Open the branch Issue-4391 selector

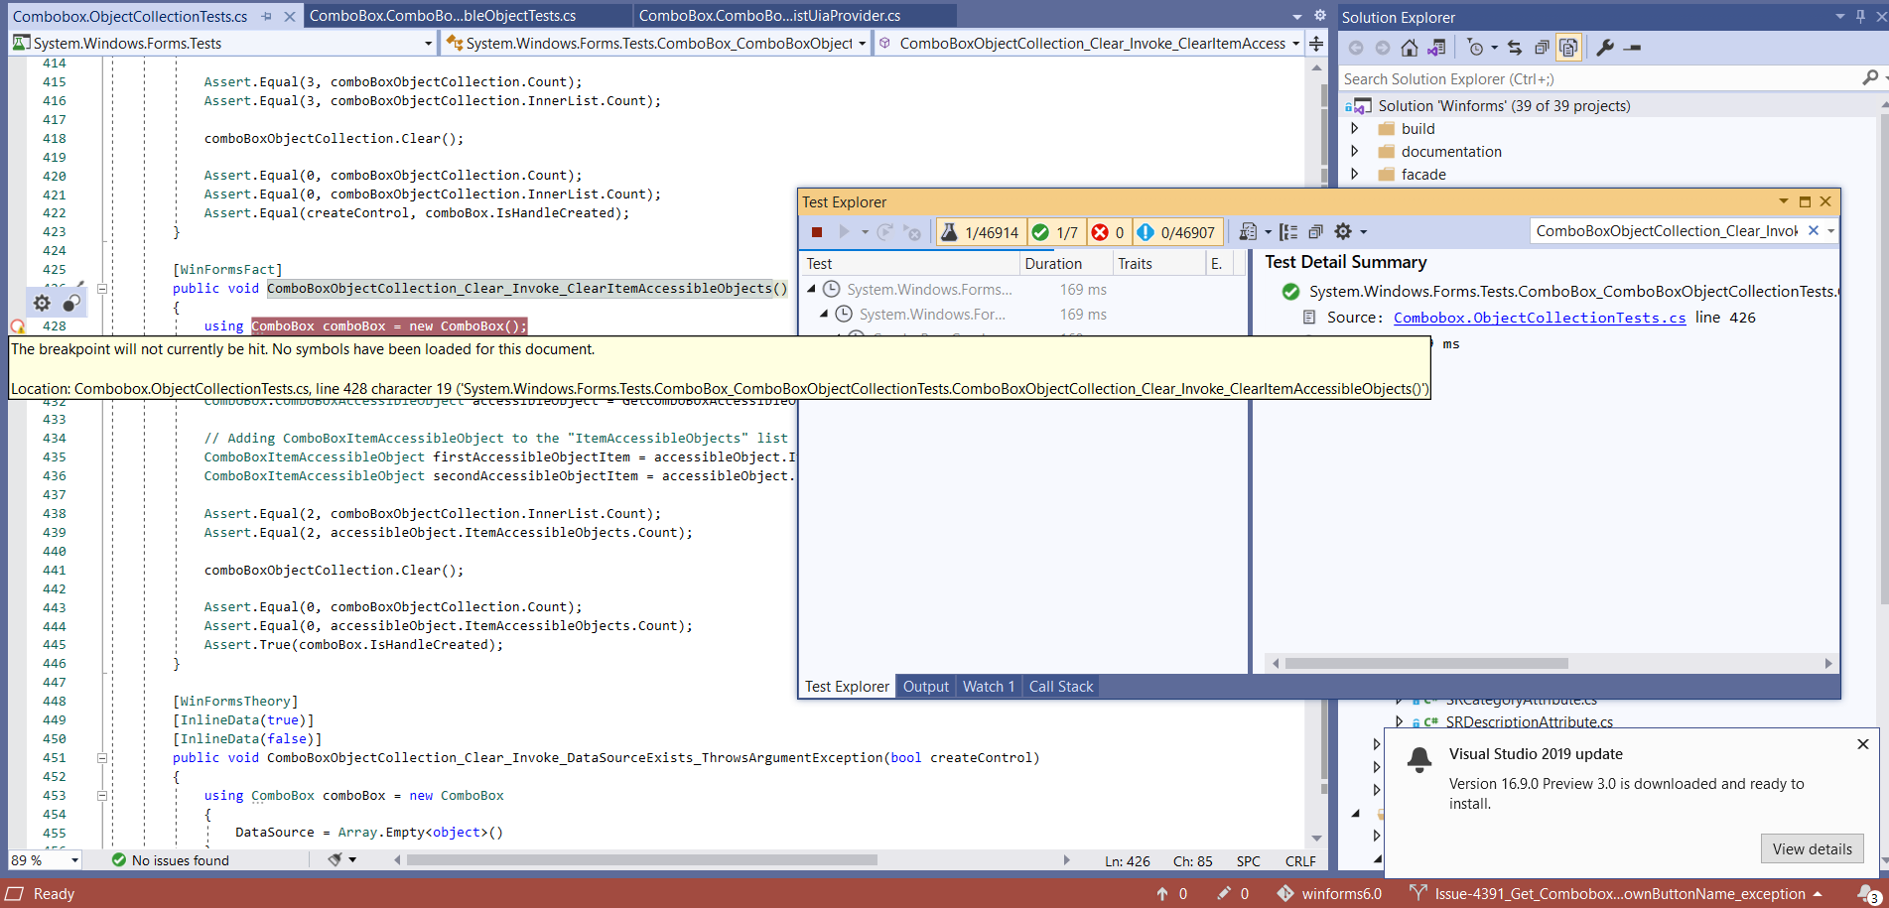[x=1616, y=894]
